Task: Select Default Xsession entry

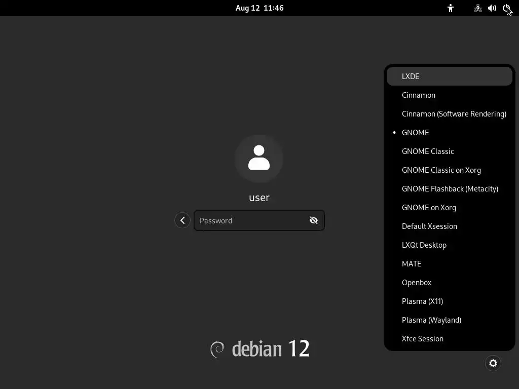Action: tap(449, 226)
